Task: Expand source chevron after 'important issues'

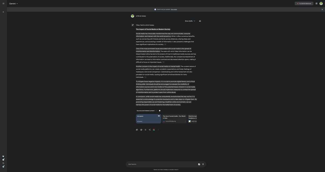Action: (163, 62)
